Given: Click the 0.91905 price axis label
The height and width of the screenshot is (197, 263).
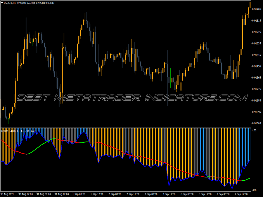Looking at the screenshot, I should 257,9.
